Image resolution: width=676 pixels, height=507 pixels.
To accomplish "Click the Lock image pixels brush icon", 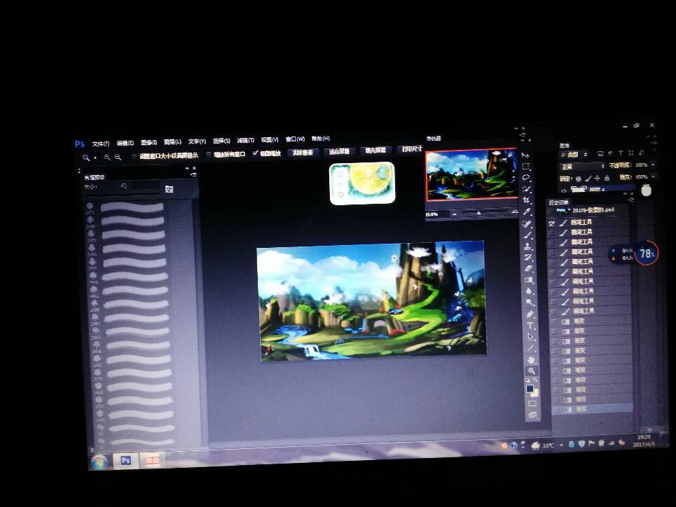I will pyautogui.click(x=588, y=179).
